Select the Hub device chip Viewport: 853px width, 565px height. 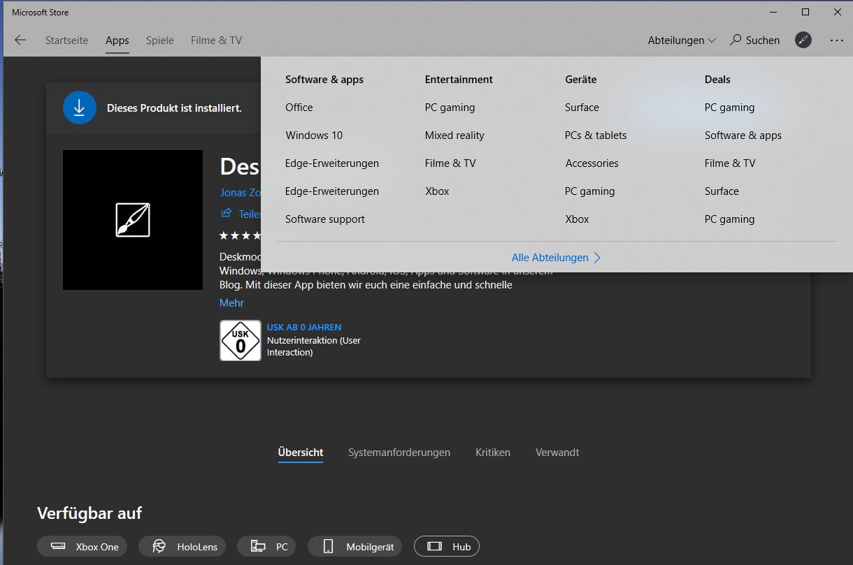point(447,546)
